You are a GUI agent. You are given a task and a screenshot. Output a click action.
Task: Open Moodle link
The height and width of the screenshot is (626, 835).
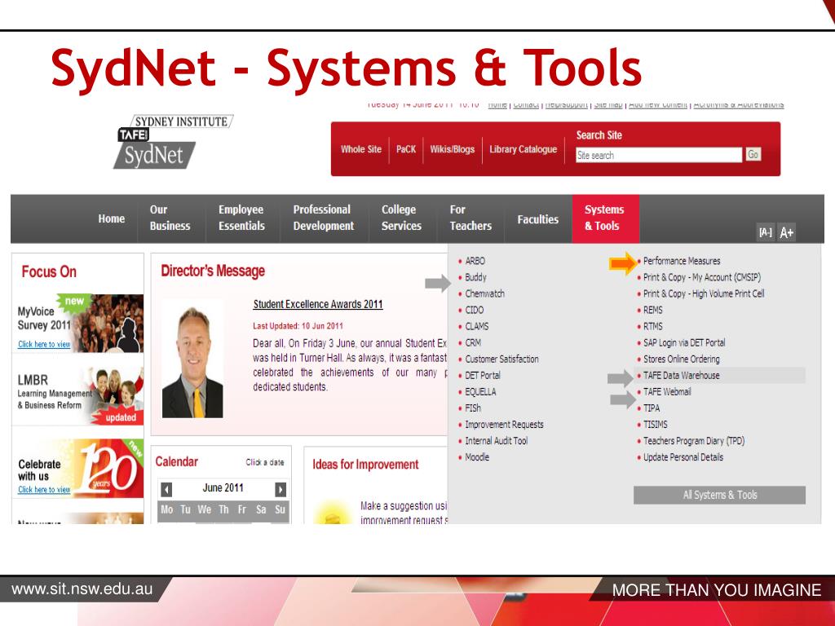point(476,457)
